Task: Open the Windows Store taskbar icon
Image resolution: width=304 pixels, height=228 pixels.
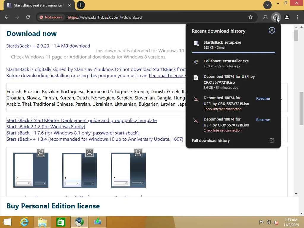Action: click(x=61, y=222)
